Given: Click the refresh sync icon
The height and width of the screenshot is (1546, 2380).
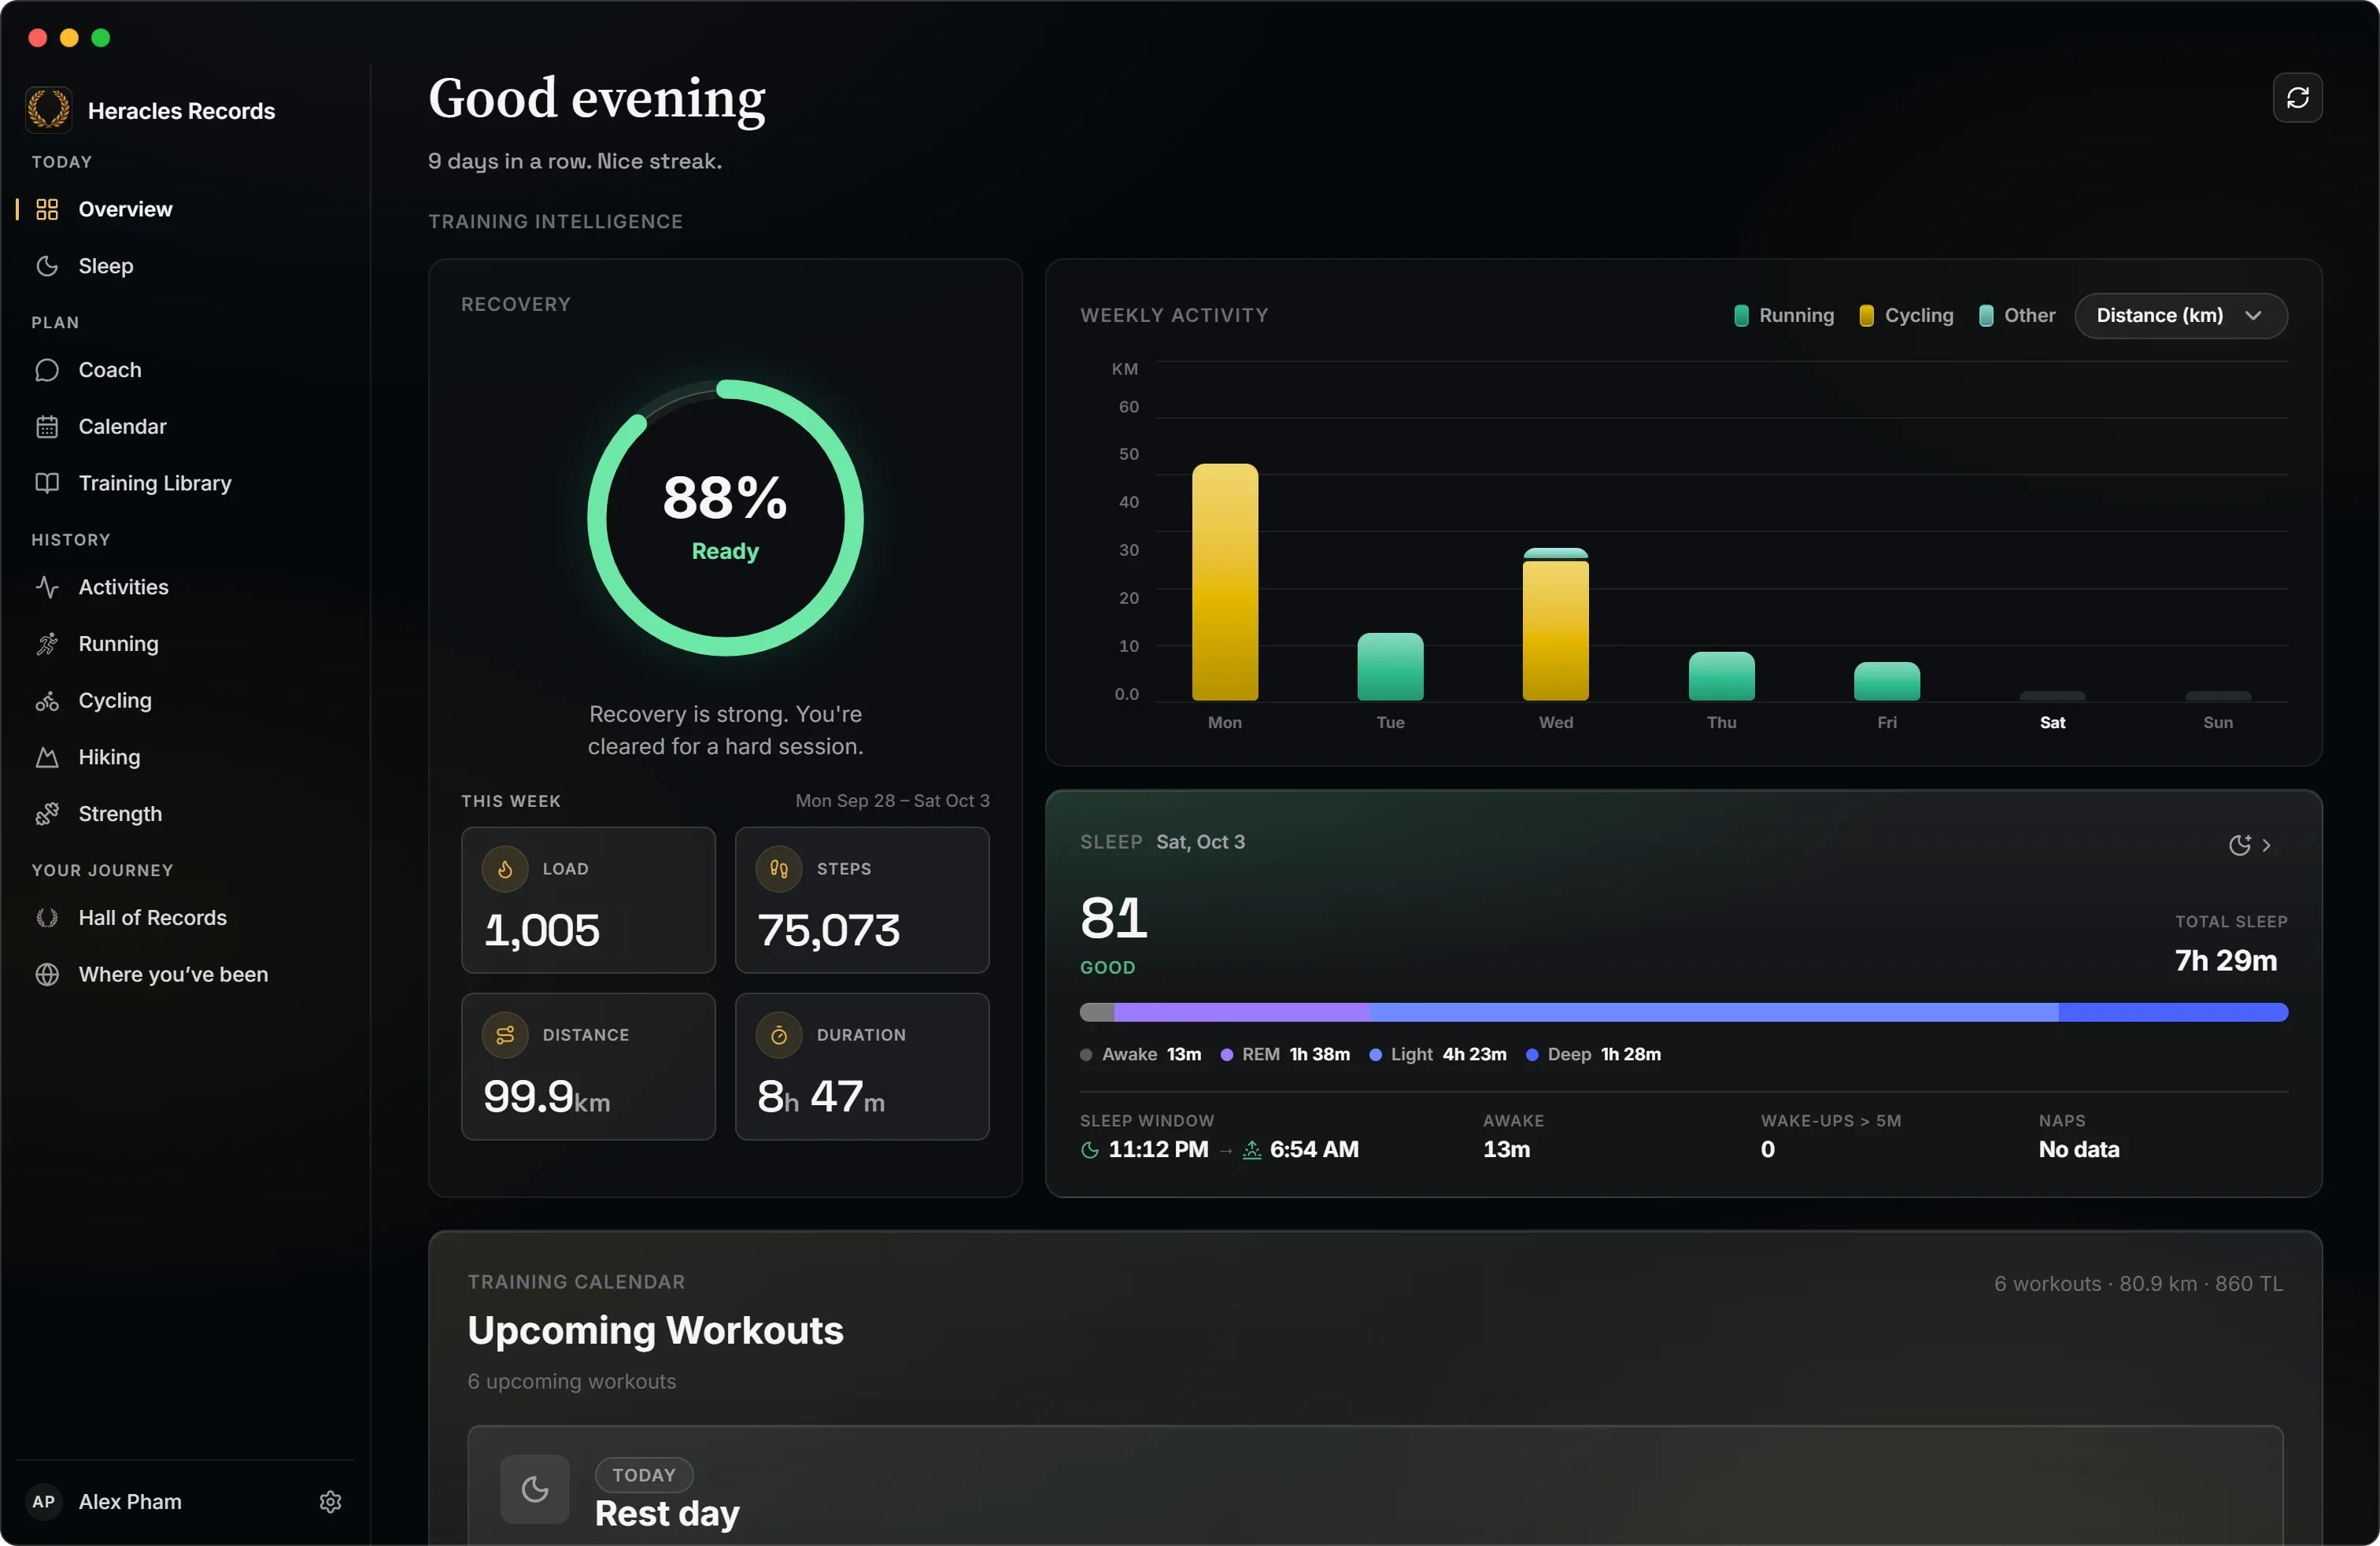Looking at the screenshot, I should [2297, 97].
